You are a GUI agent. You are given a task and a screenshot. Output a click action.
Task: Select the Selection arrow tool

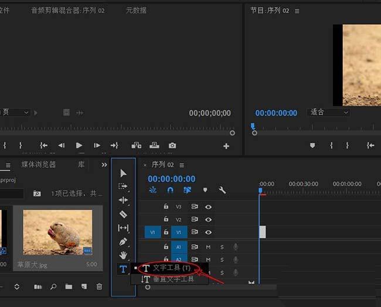tap(123, 173)
